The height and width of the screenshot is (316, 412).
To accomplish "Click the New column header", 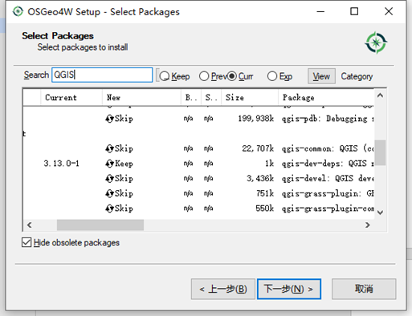I will 141,97.
